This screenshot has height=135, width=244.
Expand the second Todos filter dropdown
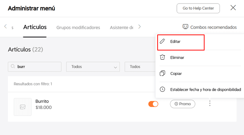140,67
